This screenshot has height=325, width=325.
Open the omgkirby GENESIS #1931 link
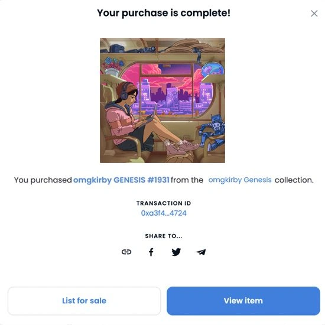121,180
